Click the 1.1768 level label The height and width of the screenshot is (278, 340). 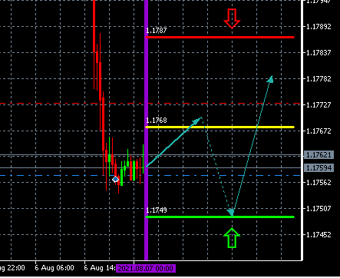coord(157,121)
